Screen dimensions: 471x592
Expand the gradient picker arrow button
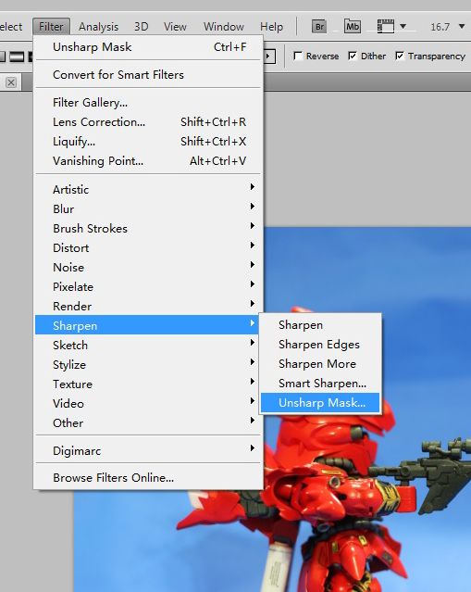[268, 57]
